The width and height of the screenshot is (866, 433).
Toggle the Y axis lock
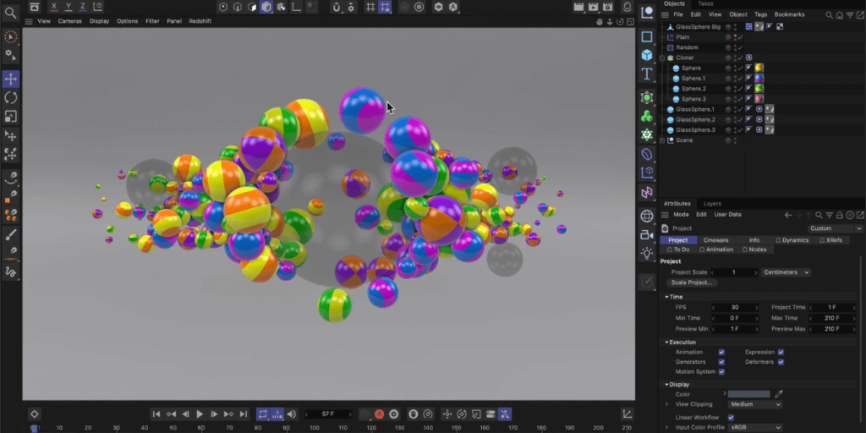click(x=68, y=7)
